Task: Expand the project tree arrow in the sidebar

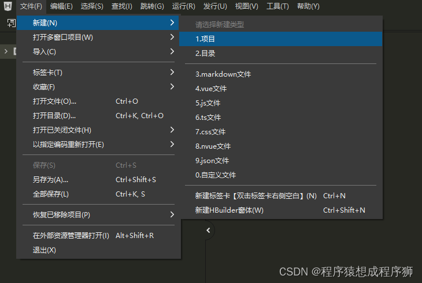Action: [x=6, y=51]
